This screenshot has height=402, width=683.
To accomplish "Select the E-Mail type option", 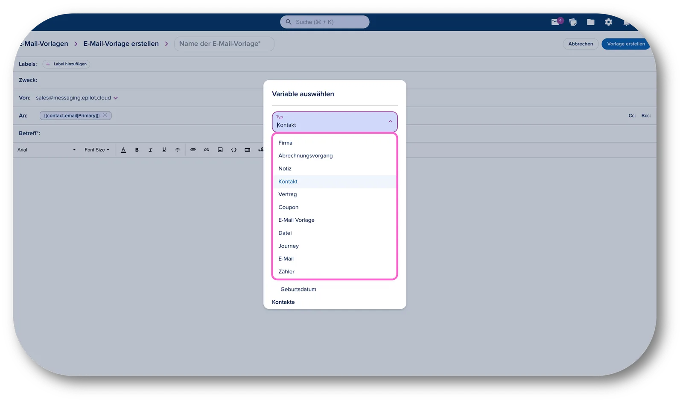I will pos(335,258).
